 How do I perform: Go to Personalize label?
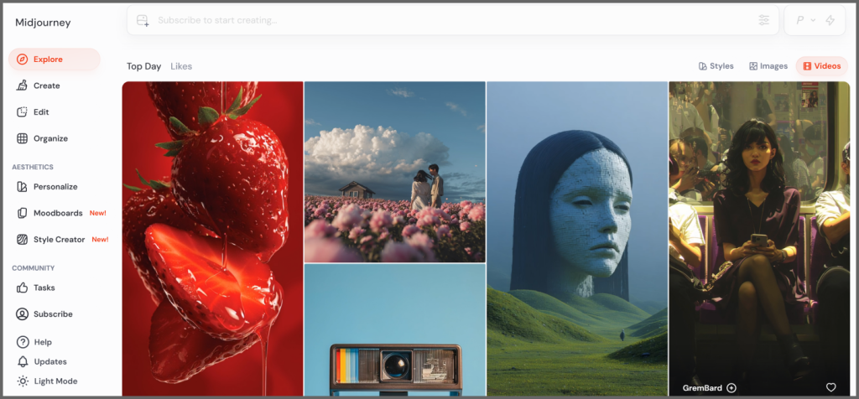[x=55, y=187]
